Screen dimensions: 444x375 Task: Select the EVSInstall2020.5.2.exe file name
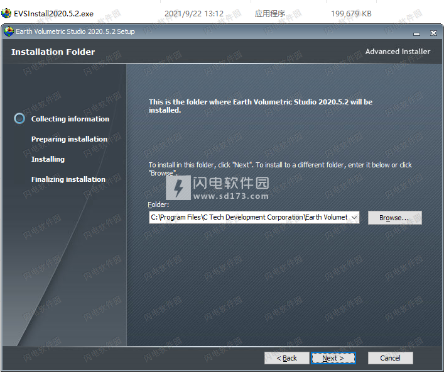pyautogui.click(x=53, y=14)
